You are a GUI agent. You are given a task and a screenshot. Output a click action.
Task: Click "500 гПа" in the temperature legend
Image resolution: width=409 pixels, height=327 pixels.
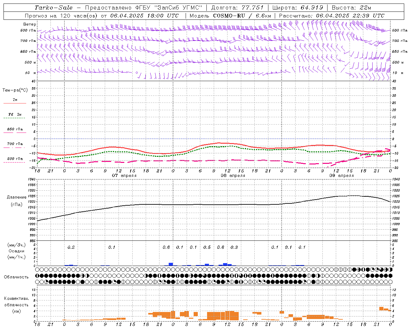click(15, 159)
